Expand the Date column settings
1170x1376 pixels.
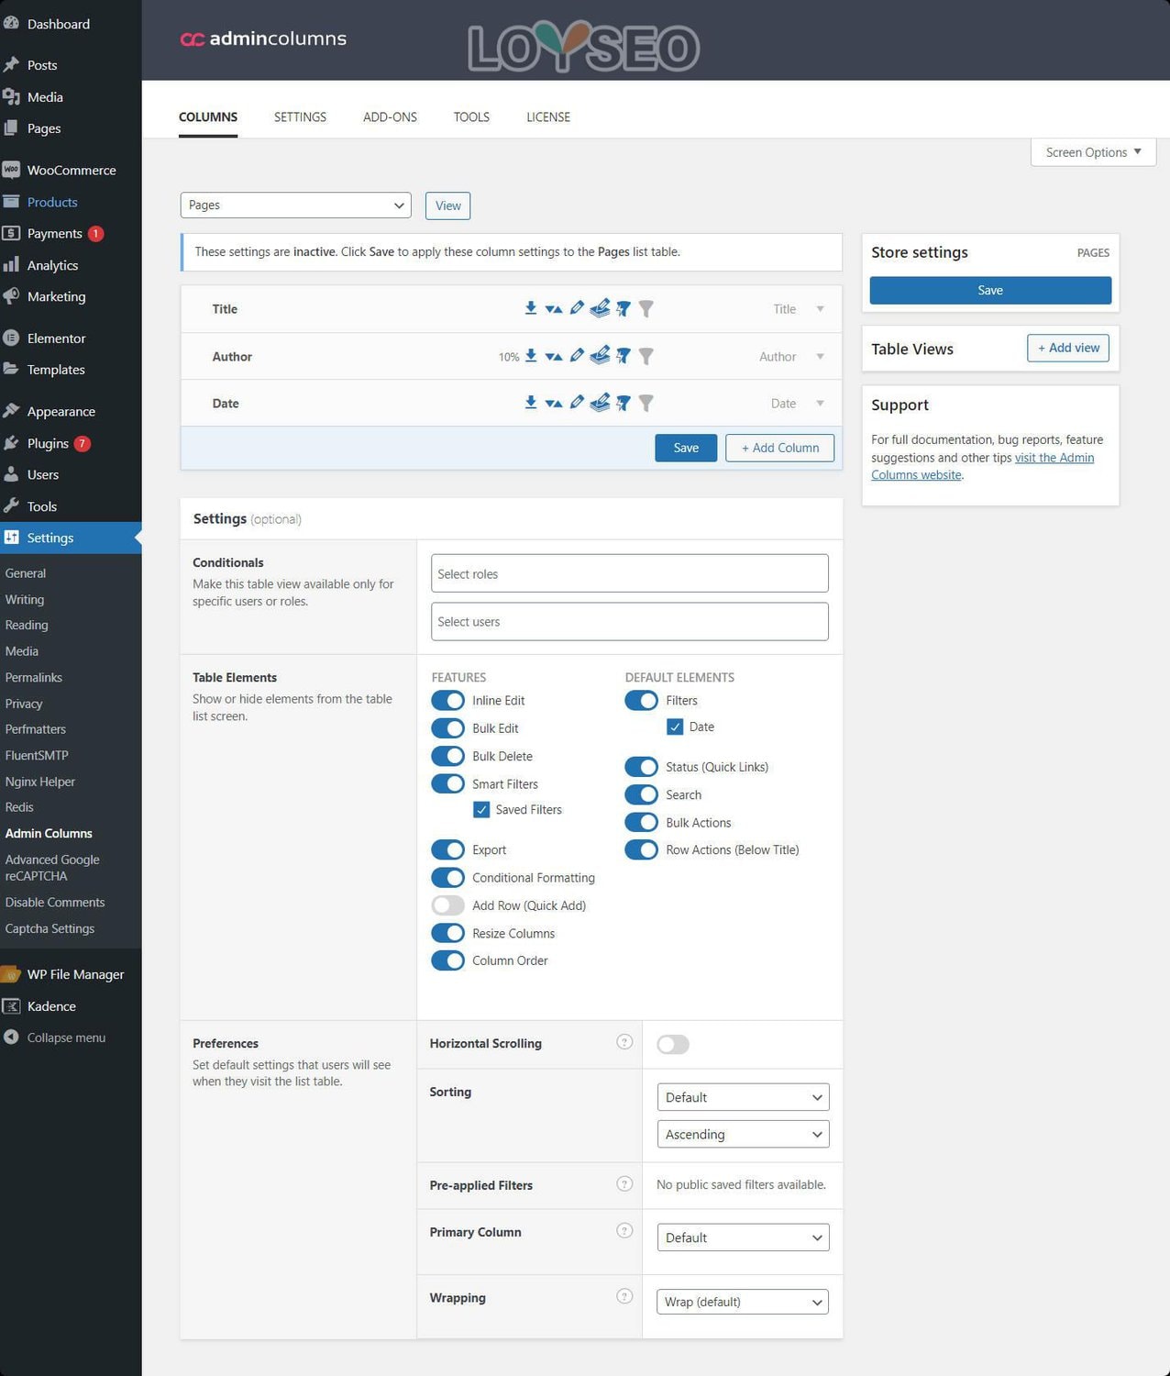820,404
